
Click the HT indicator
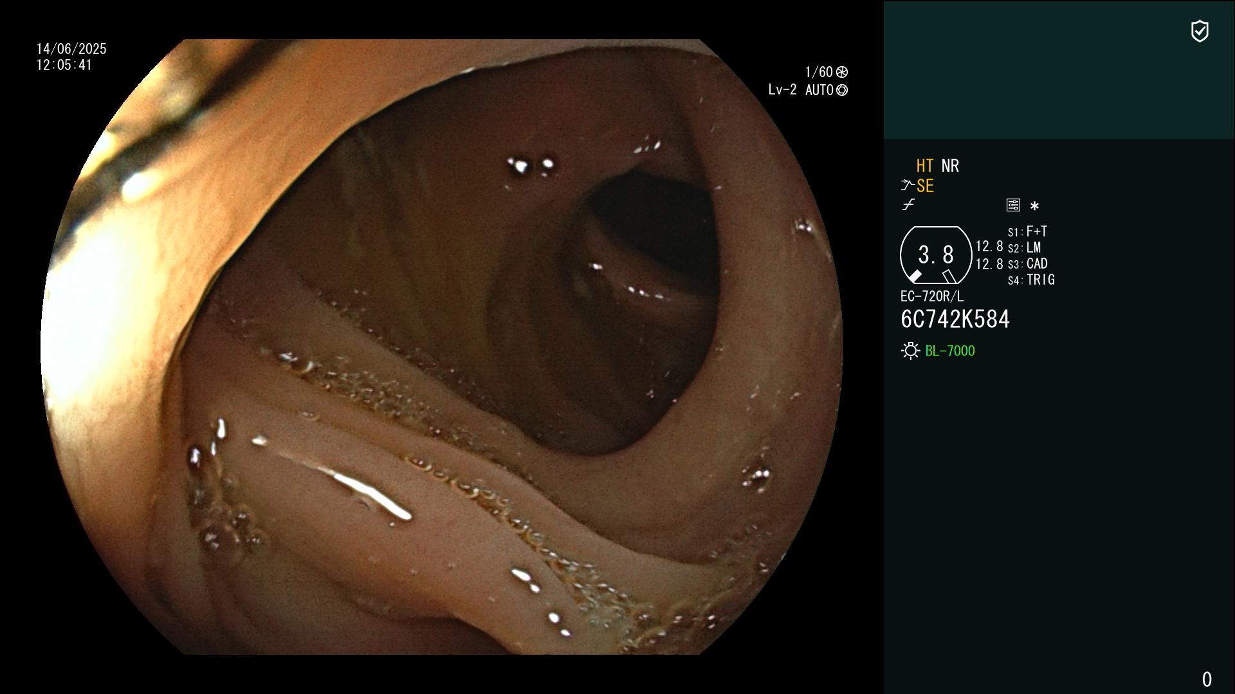(x=925, y=166)
